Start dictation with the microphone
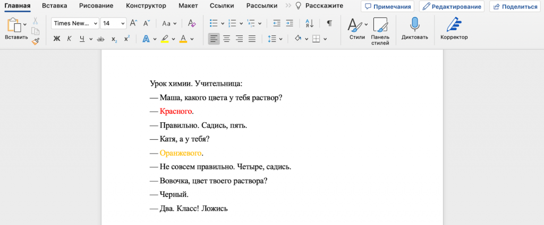The width and height of the screenshot is (544, 225). click(414, 25)
